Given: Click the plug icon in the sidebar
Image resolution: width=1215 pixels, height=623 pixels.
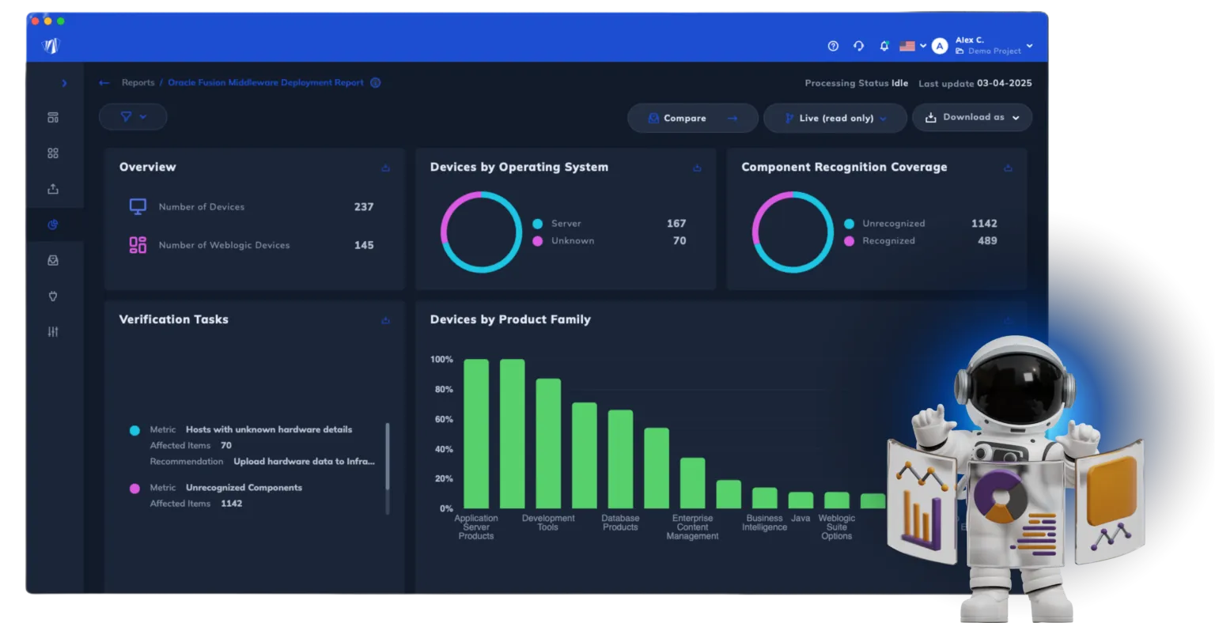Looking at the screenshot, I should coord(53,296).
